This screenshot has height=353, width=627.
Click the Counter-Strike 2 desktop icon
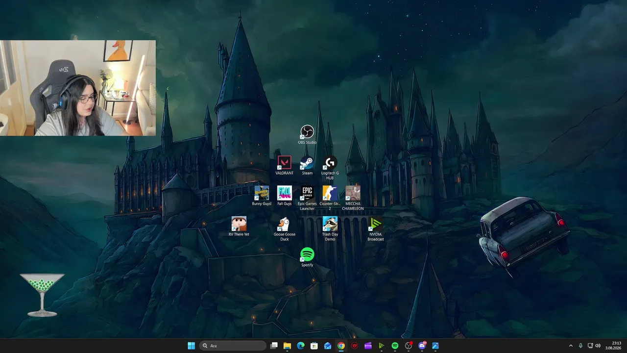pos(330,198)
